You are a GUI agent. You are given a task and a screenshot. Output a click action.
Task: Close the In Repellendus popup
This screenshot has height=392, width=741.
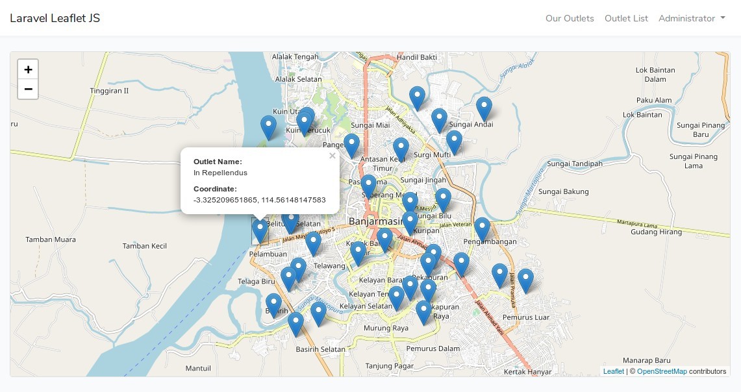[332, 156]
